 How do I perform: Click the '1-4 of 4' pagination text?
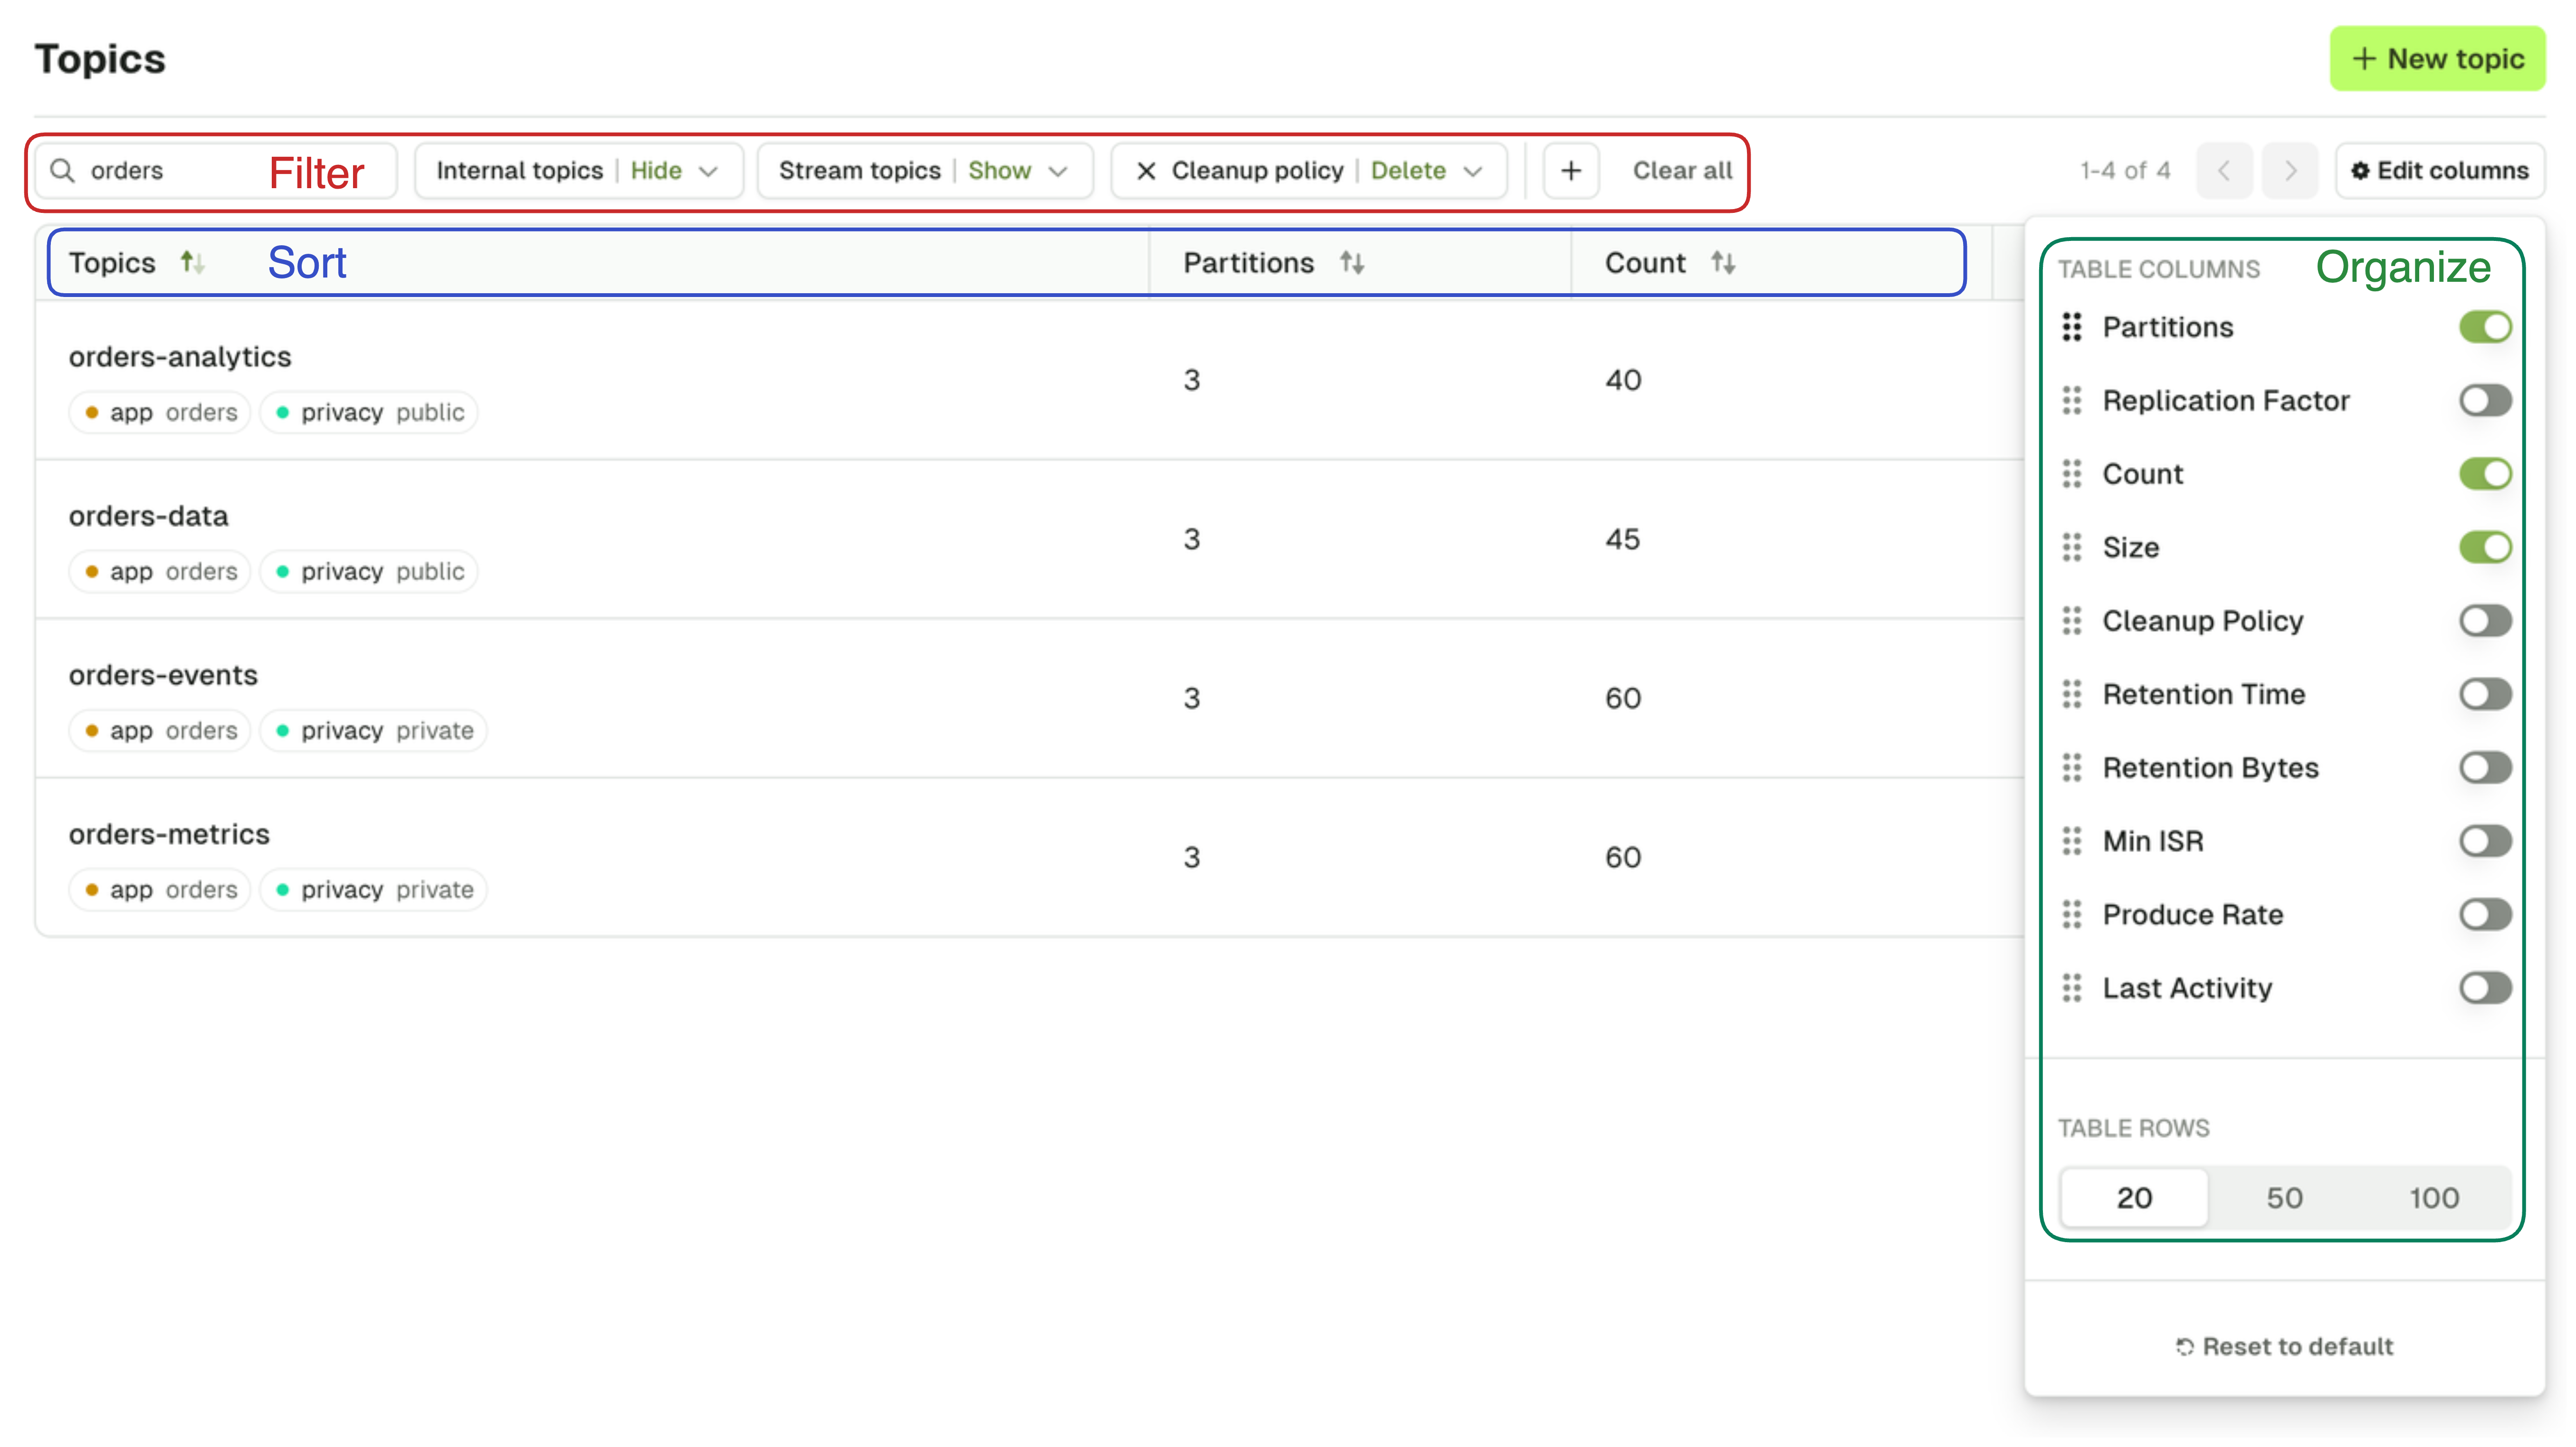point(2125,171)
